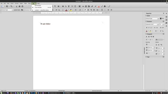Apply the yellow highlighting color swatch
Image resolution: width=168 pixels, height=94 pixels.
pos(71,10)
